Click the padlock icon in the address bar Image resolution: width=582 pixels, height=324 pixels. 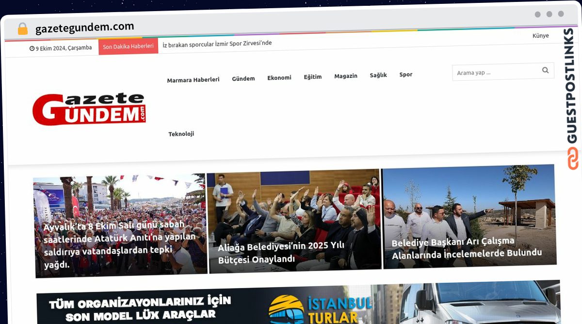pyautogui.click(x=22, y=29)
